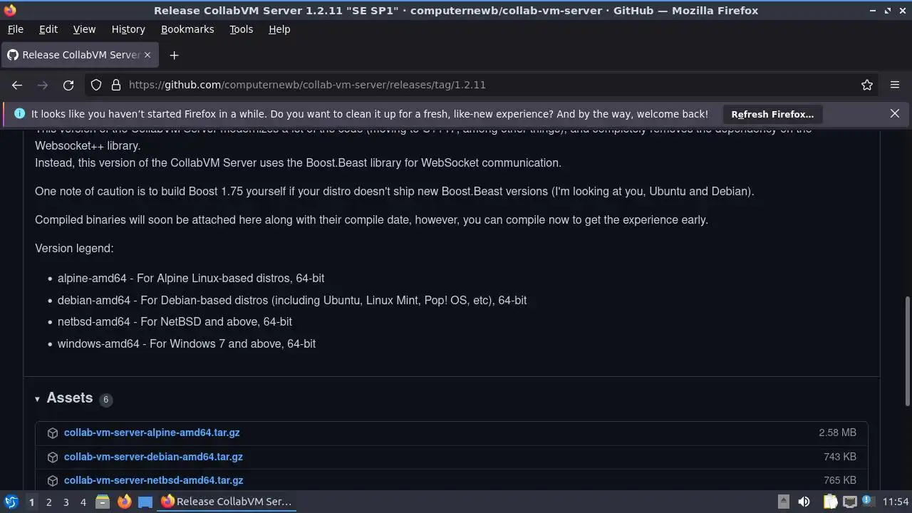Click the 'alpine-amd64' legend bullet line
This screenshot has width=912, height=513.
[x=191, y=278]
